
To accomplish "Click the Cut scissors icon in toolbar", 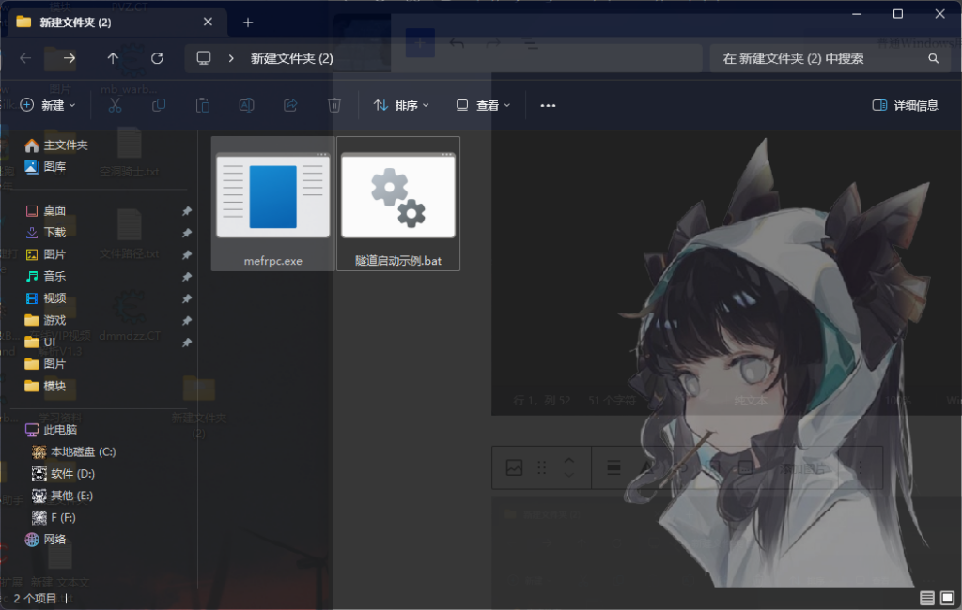I will [x=115, y=105].
